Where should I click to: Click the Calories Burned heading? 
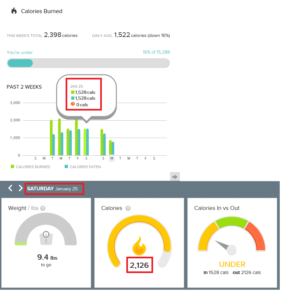41,11
